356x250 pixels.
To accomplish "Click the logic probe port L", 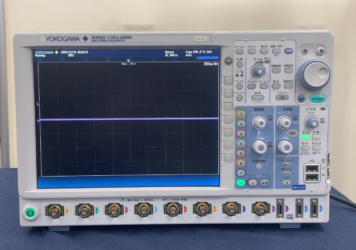I will (x=280, y=209).
